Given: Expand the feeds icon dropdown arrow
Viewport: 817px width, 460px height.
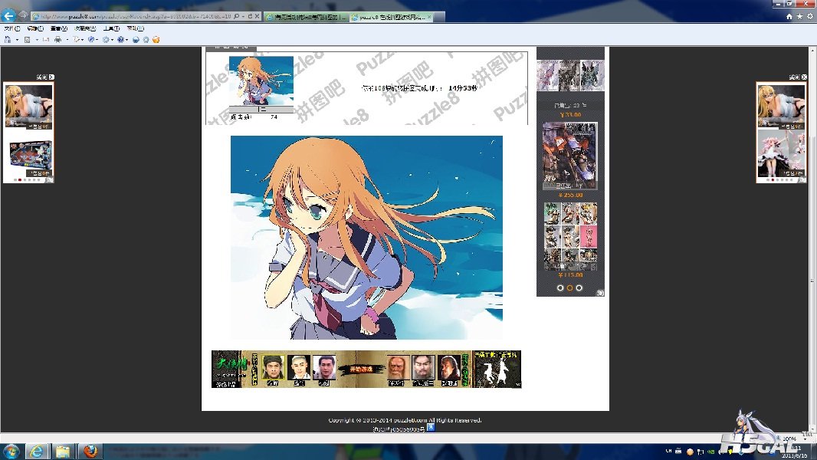Looking at the screenshot, I should pos(37,40).
